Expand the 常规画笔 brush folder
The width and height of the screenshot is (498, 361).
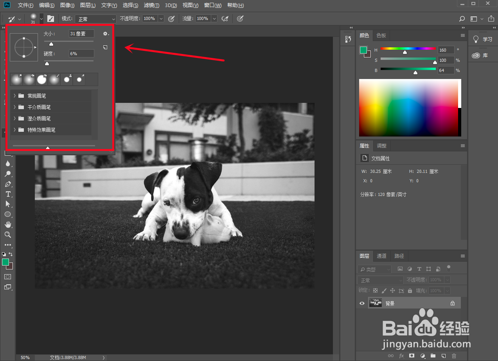[x=14, y=96]
